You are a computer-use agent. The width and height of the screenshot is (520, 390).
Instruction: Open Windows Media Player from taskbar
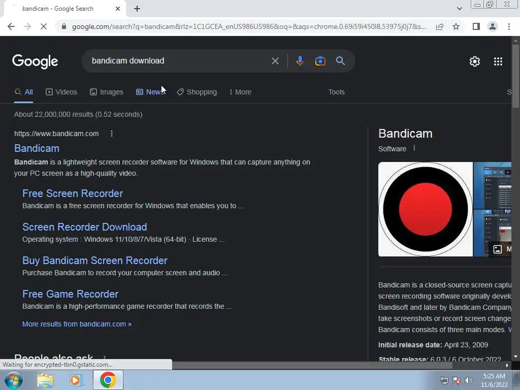76,380
